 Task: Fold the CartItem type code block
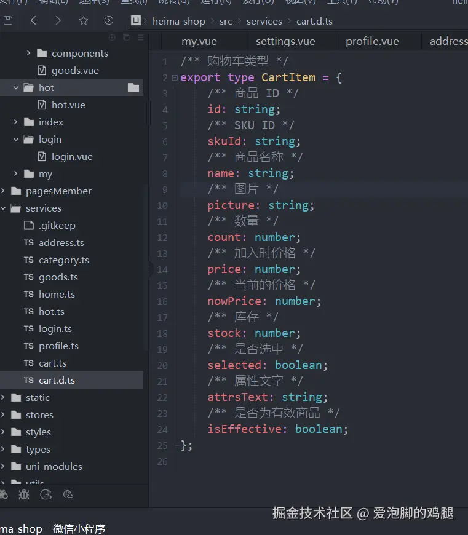pyautogui.click(x=175, y=78)
